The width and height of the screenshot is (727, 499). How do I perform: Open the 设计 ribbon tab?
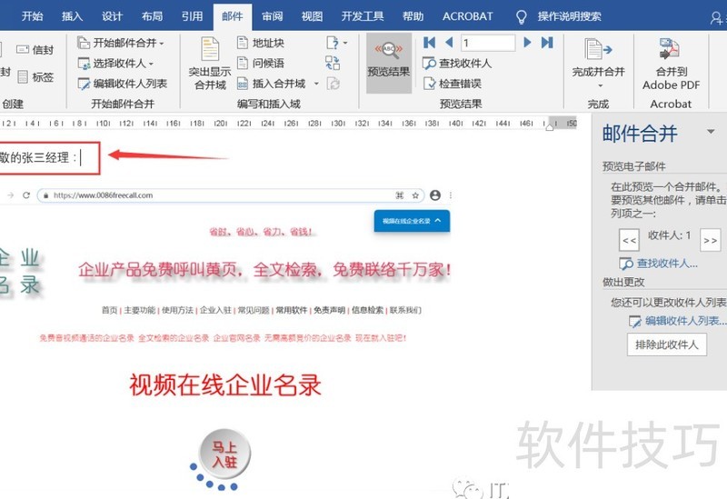[112, 16]
